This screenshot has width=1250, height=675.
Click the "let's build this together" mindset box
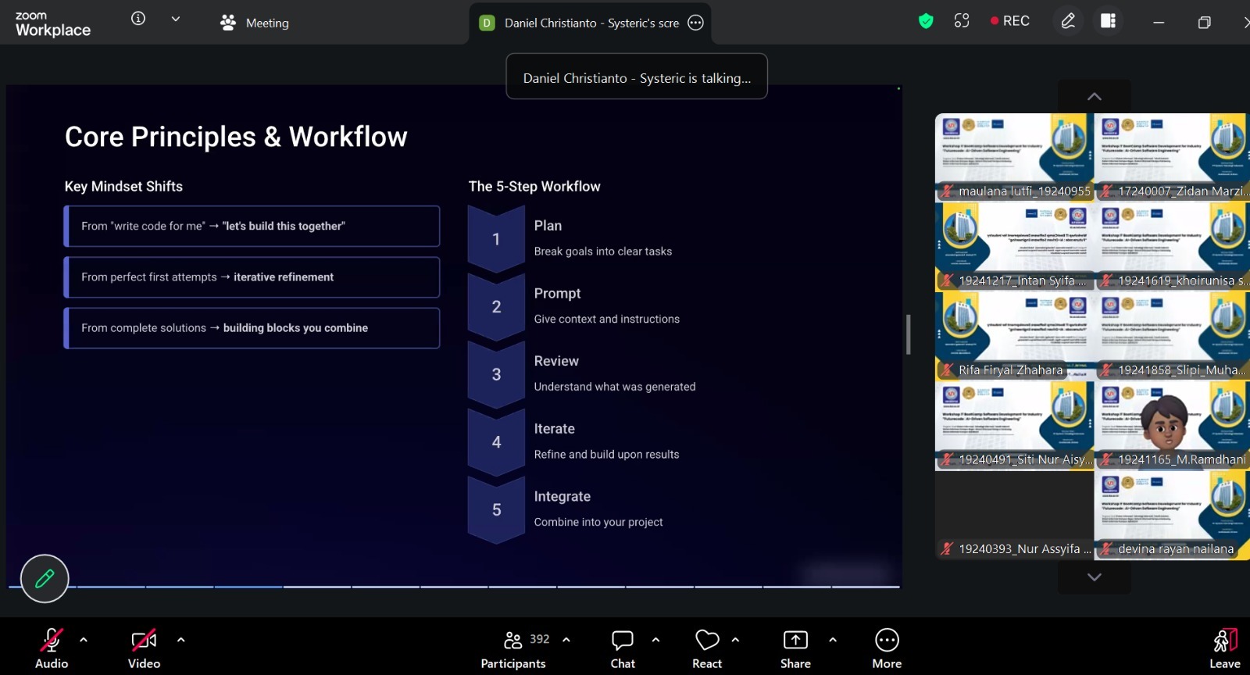click(252, 226)
